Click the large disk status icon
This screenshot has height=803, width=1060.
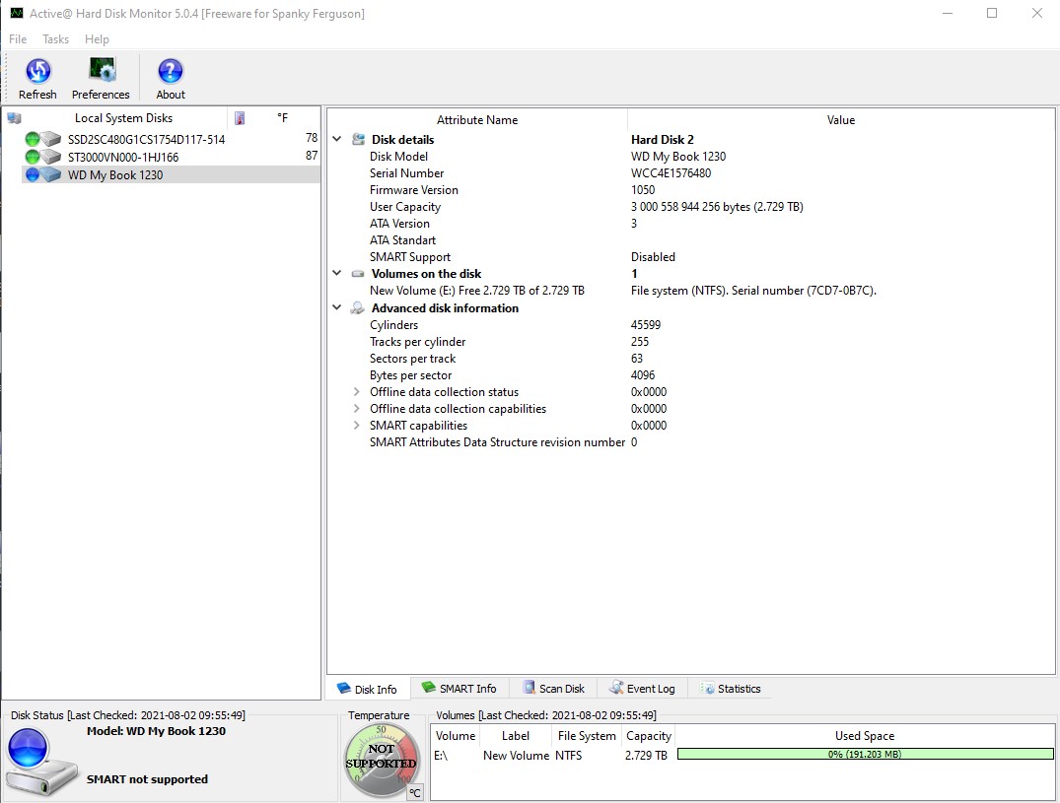click(39, 761)
